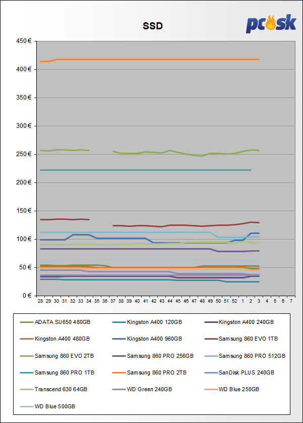Click the Transcend 630 64GB legend entry

coord(53,389)
